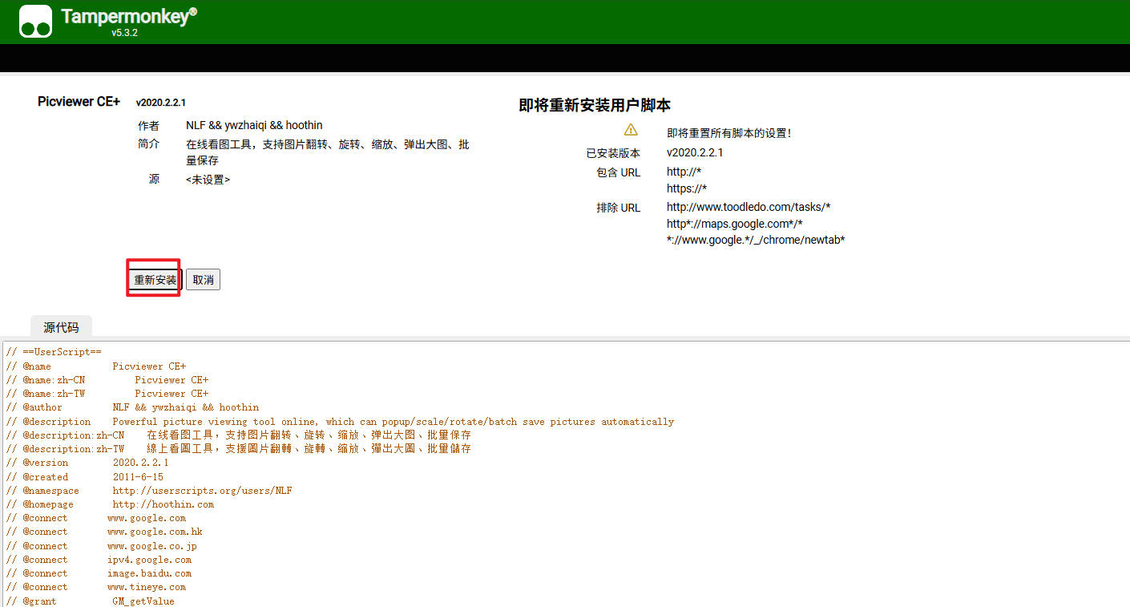This screenshot has width=1130, height=607.
Task: Click author names NLF && ywzhaiqi && hoothin
Action: tap(254, 125)
